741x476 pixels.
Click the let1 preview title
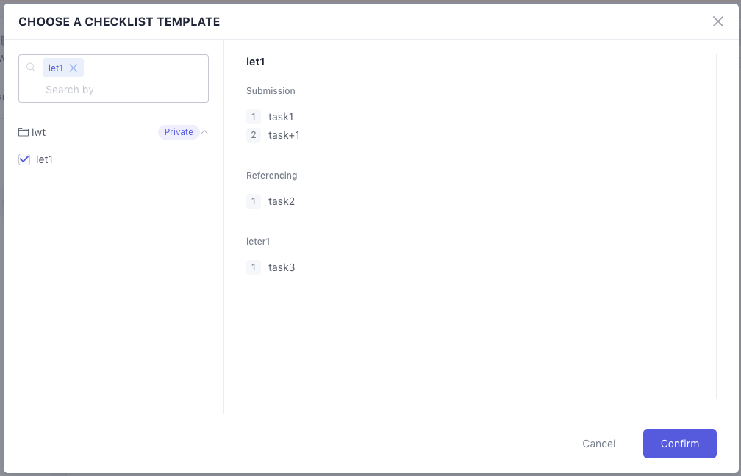coord(256,62)
